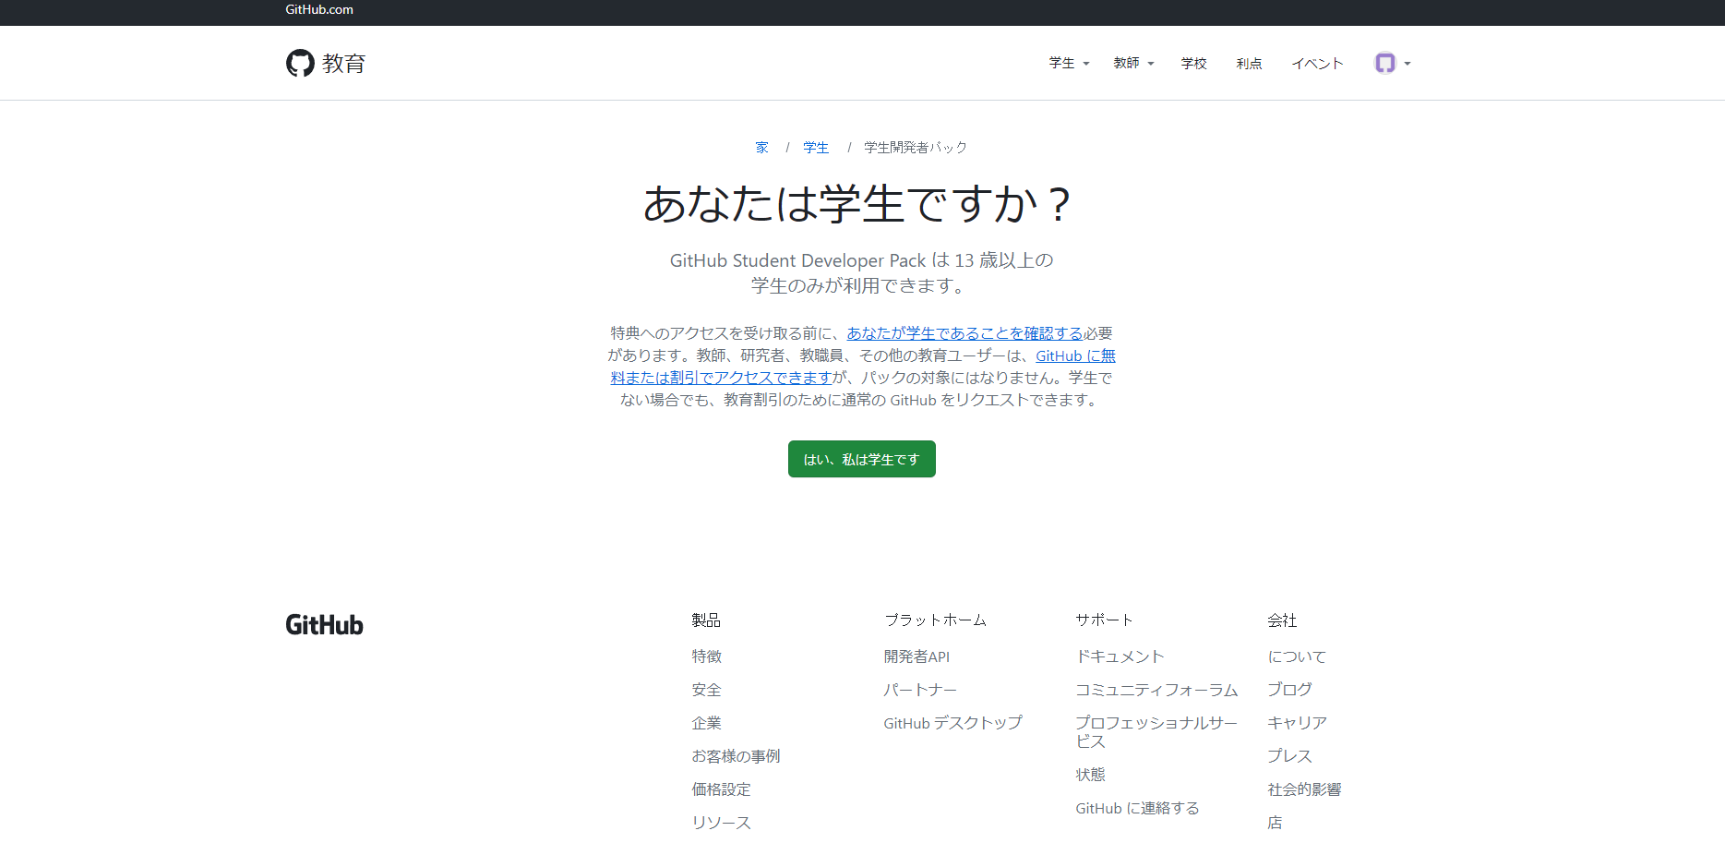
Task: Open について footer link
Action: (1297, 656)
